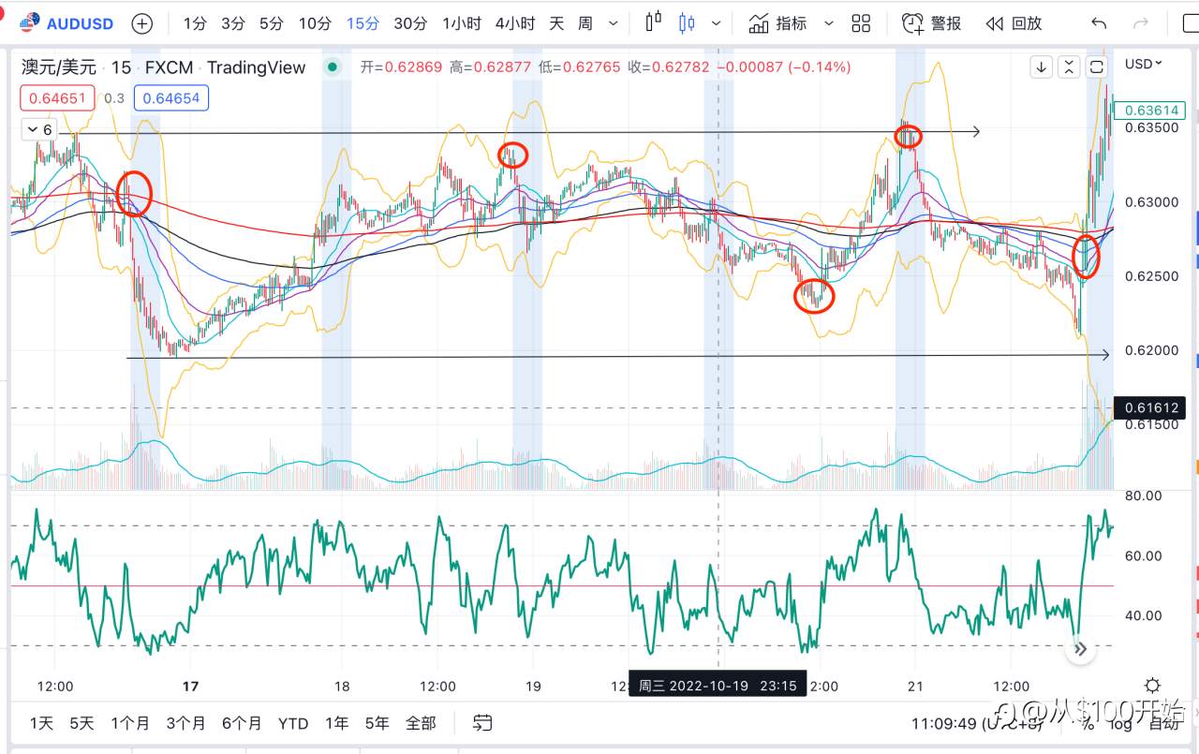Switch to the 周 weekly interval
This screenshot has height=754, width=1199.
coord(585,23)
